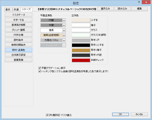152x120 pixels.
Task: Open the help question mark icon
Action: pyautogui.click(x=139, y=2)
